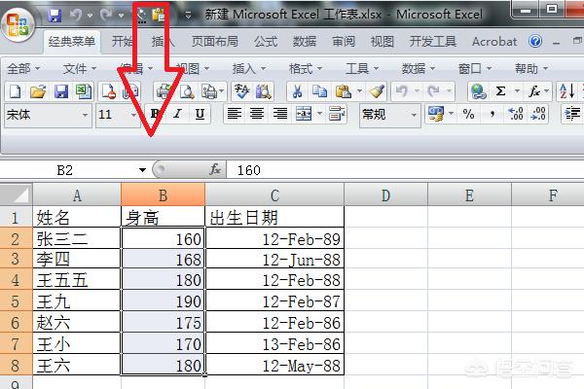Run the spelling check icon
The image size is (584, 389).
click(241, 91)
